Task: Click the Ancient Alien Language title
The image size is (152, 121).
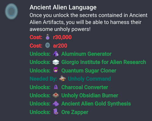Action: 63,8
